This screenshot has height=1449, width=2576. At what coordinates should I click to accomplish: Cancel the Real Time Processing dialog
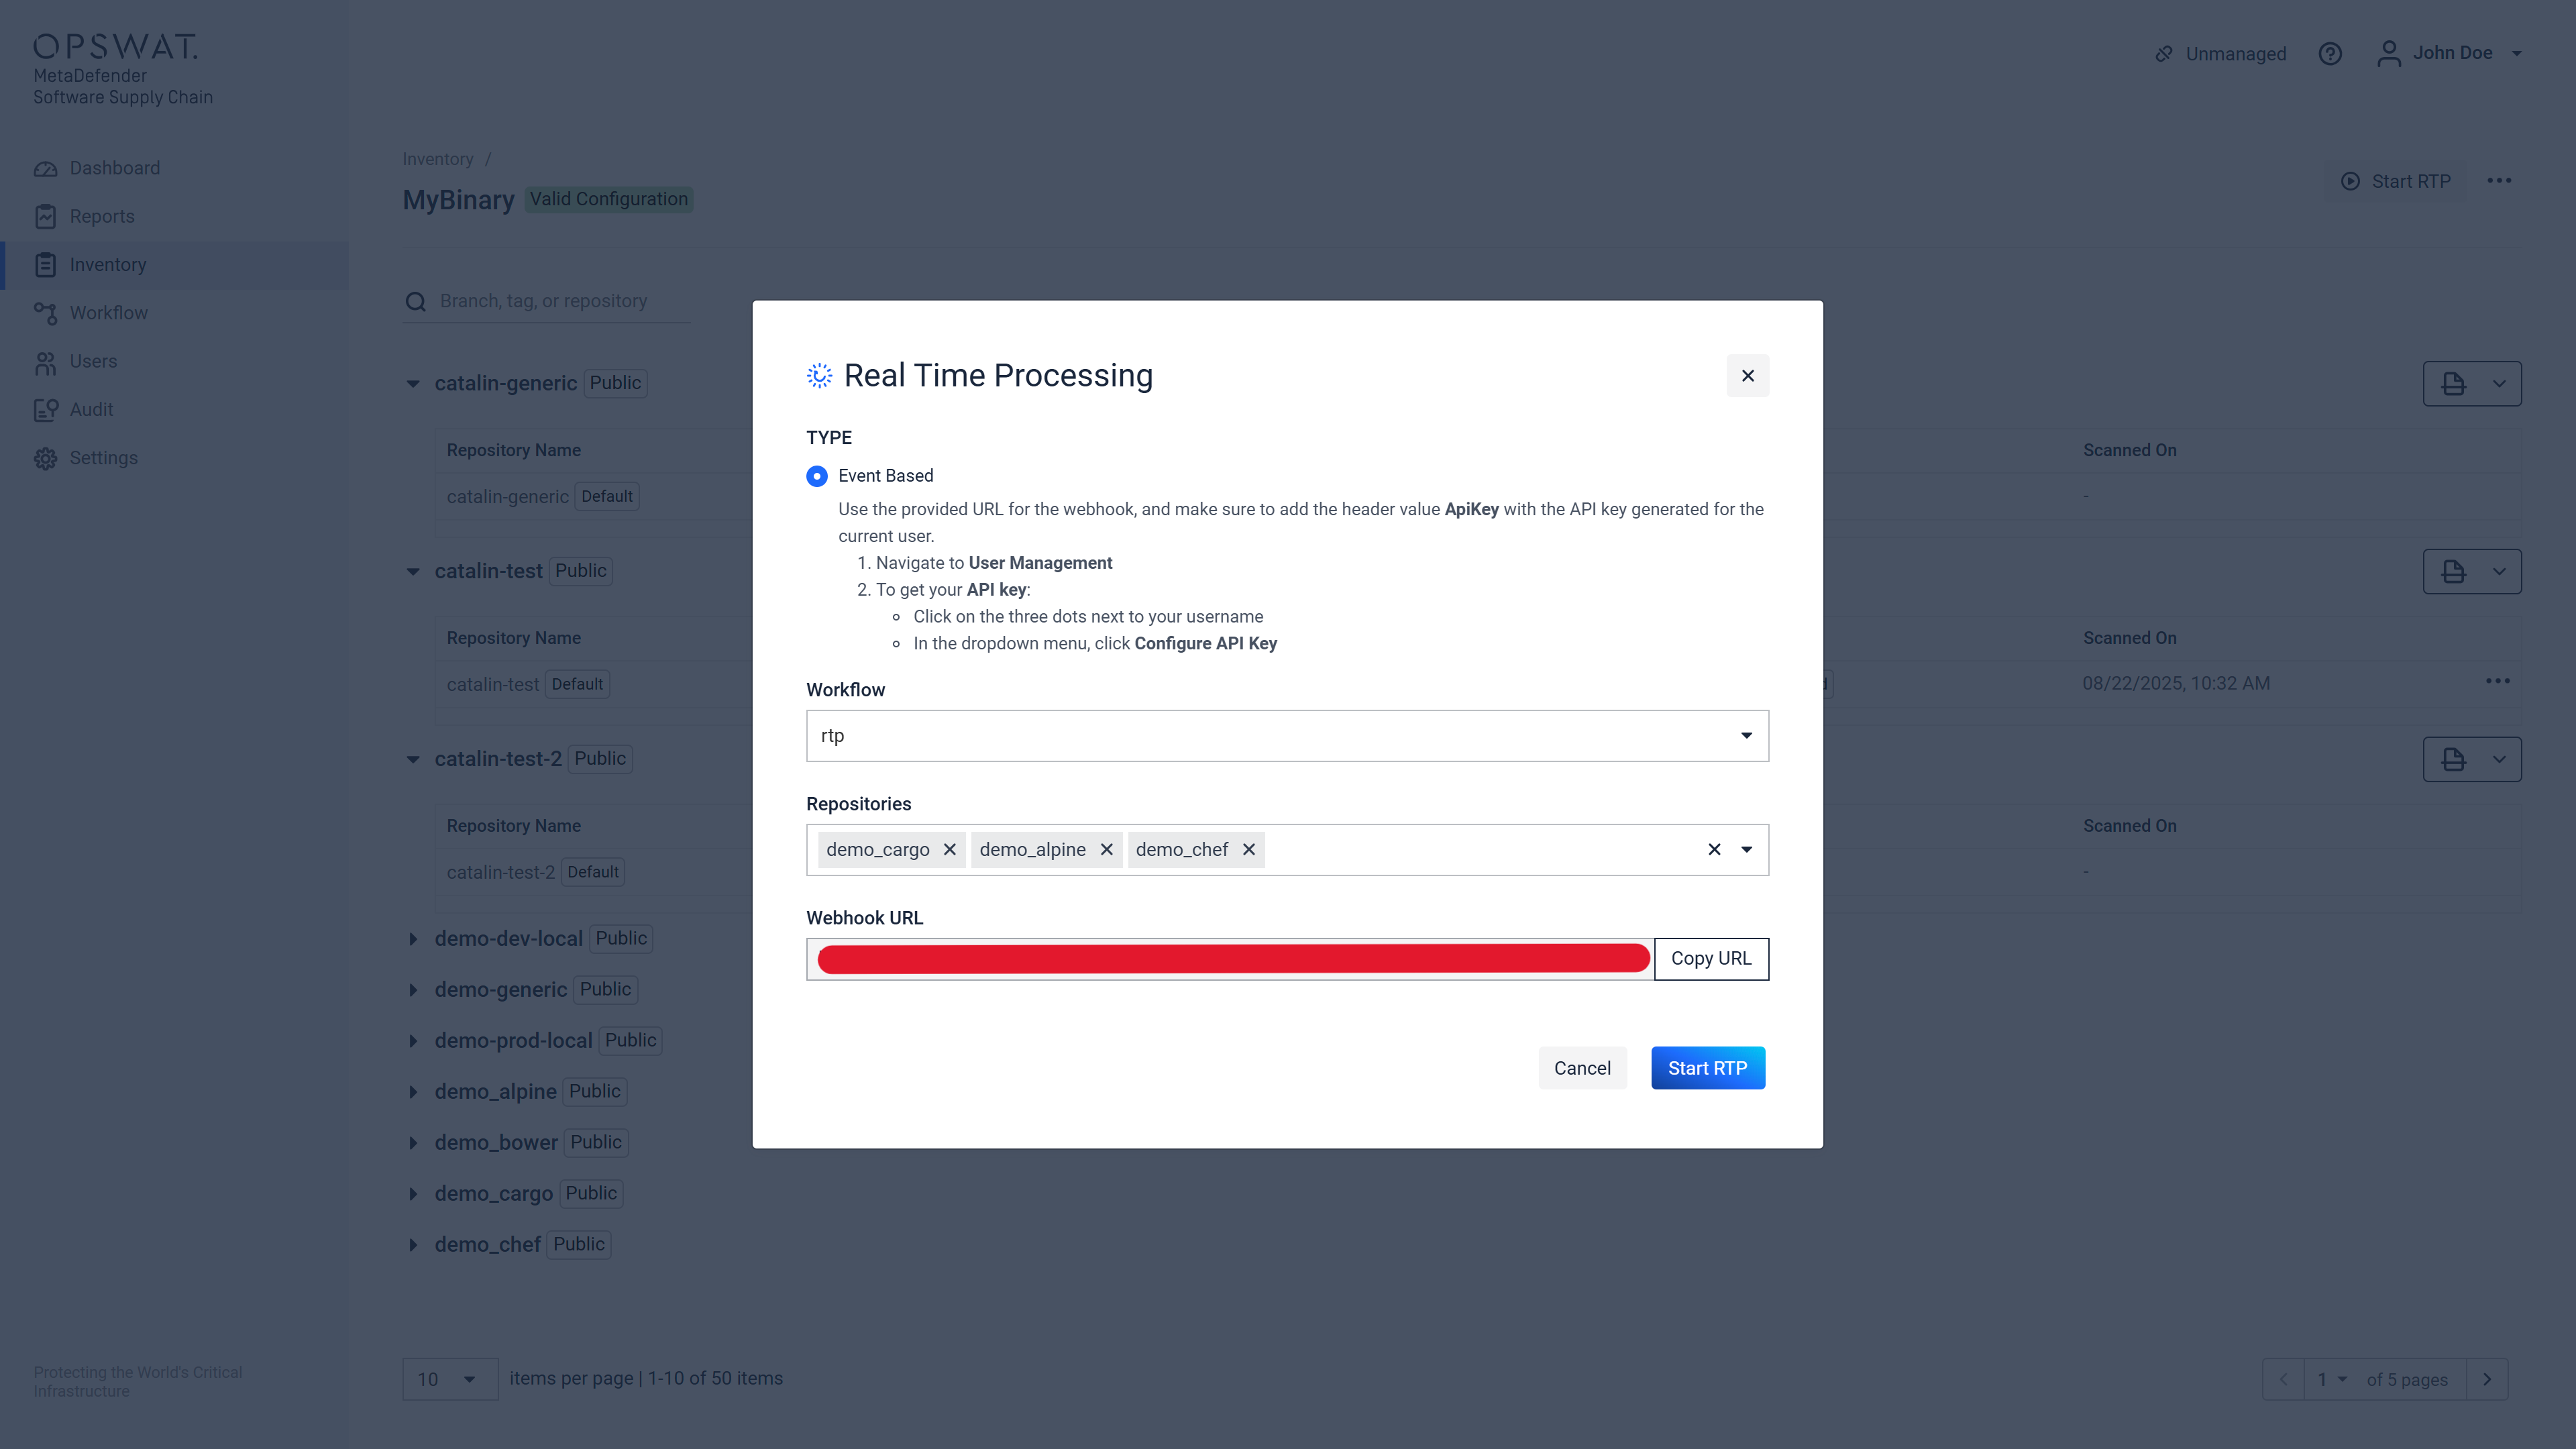(x=1582, y=1068)
